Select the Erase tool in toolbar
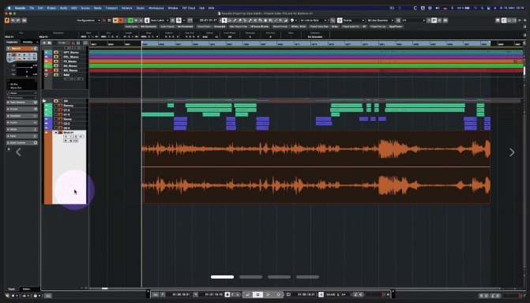 [x=240, y=21]
